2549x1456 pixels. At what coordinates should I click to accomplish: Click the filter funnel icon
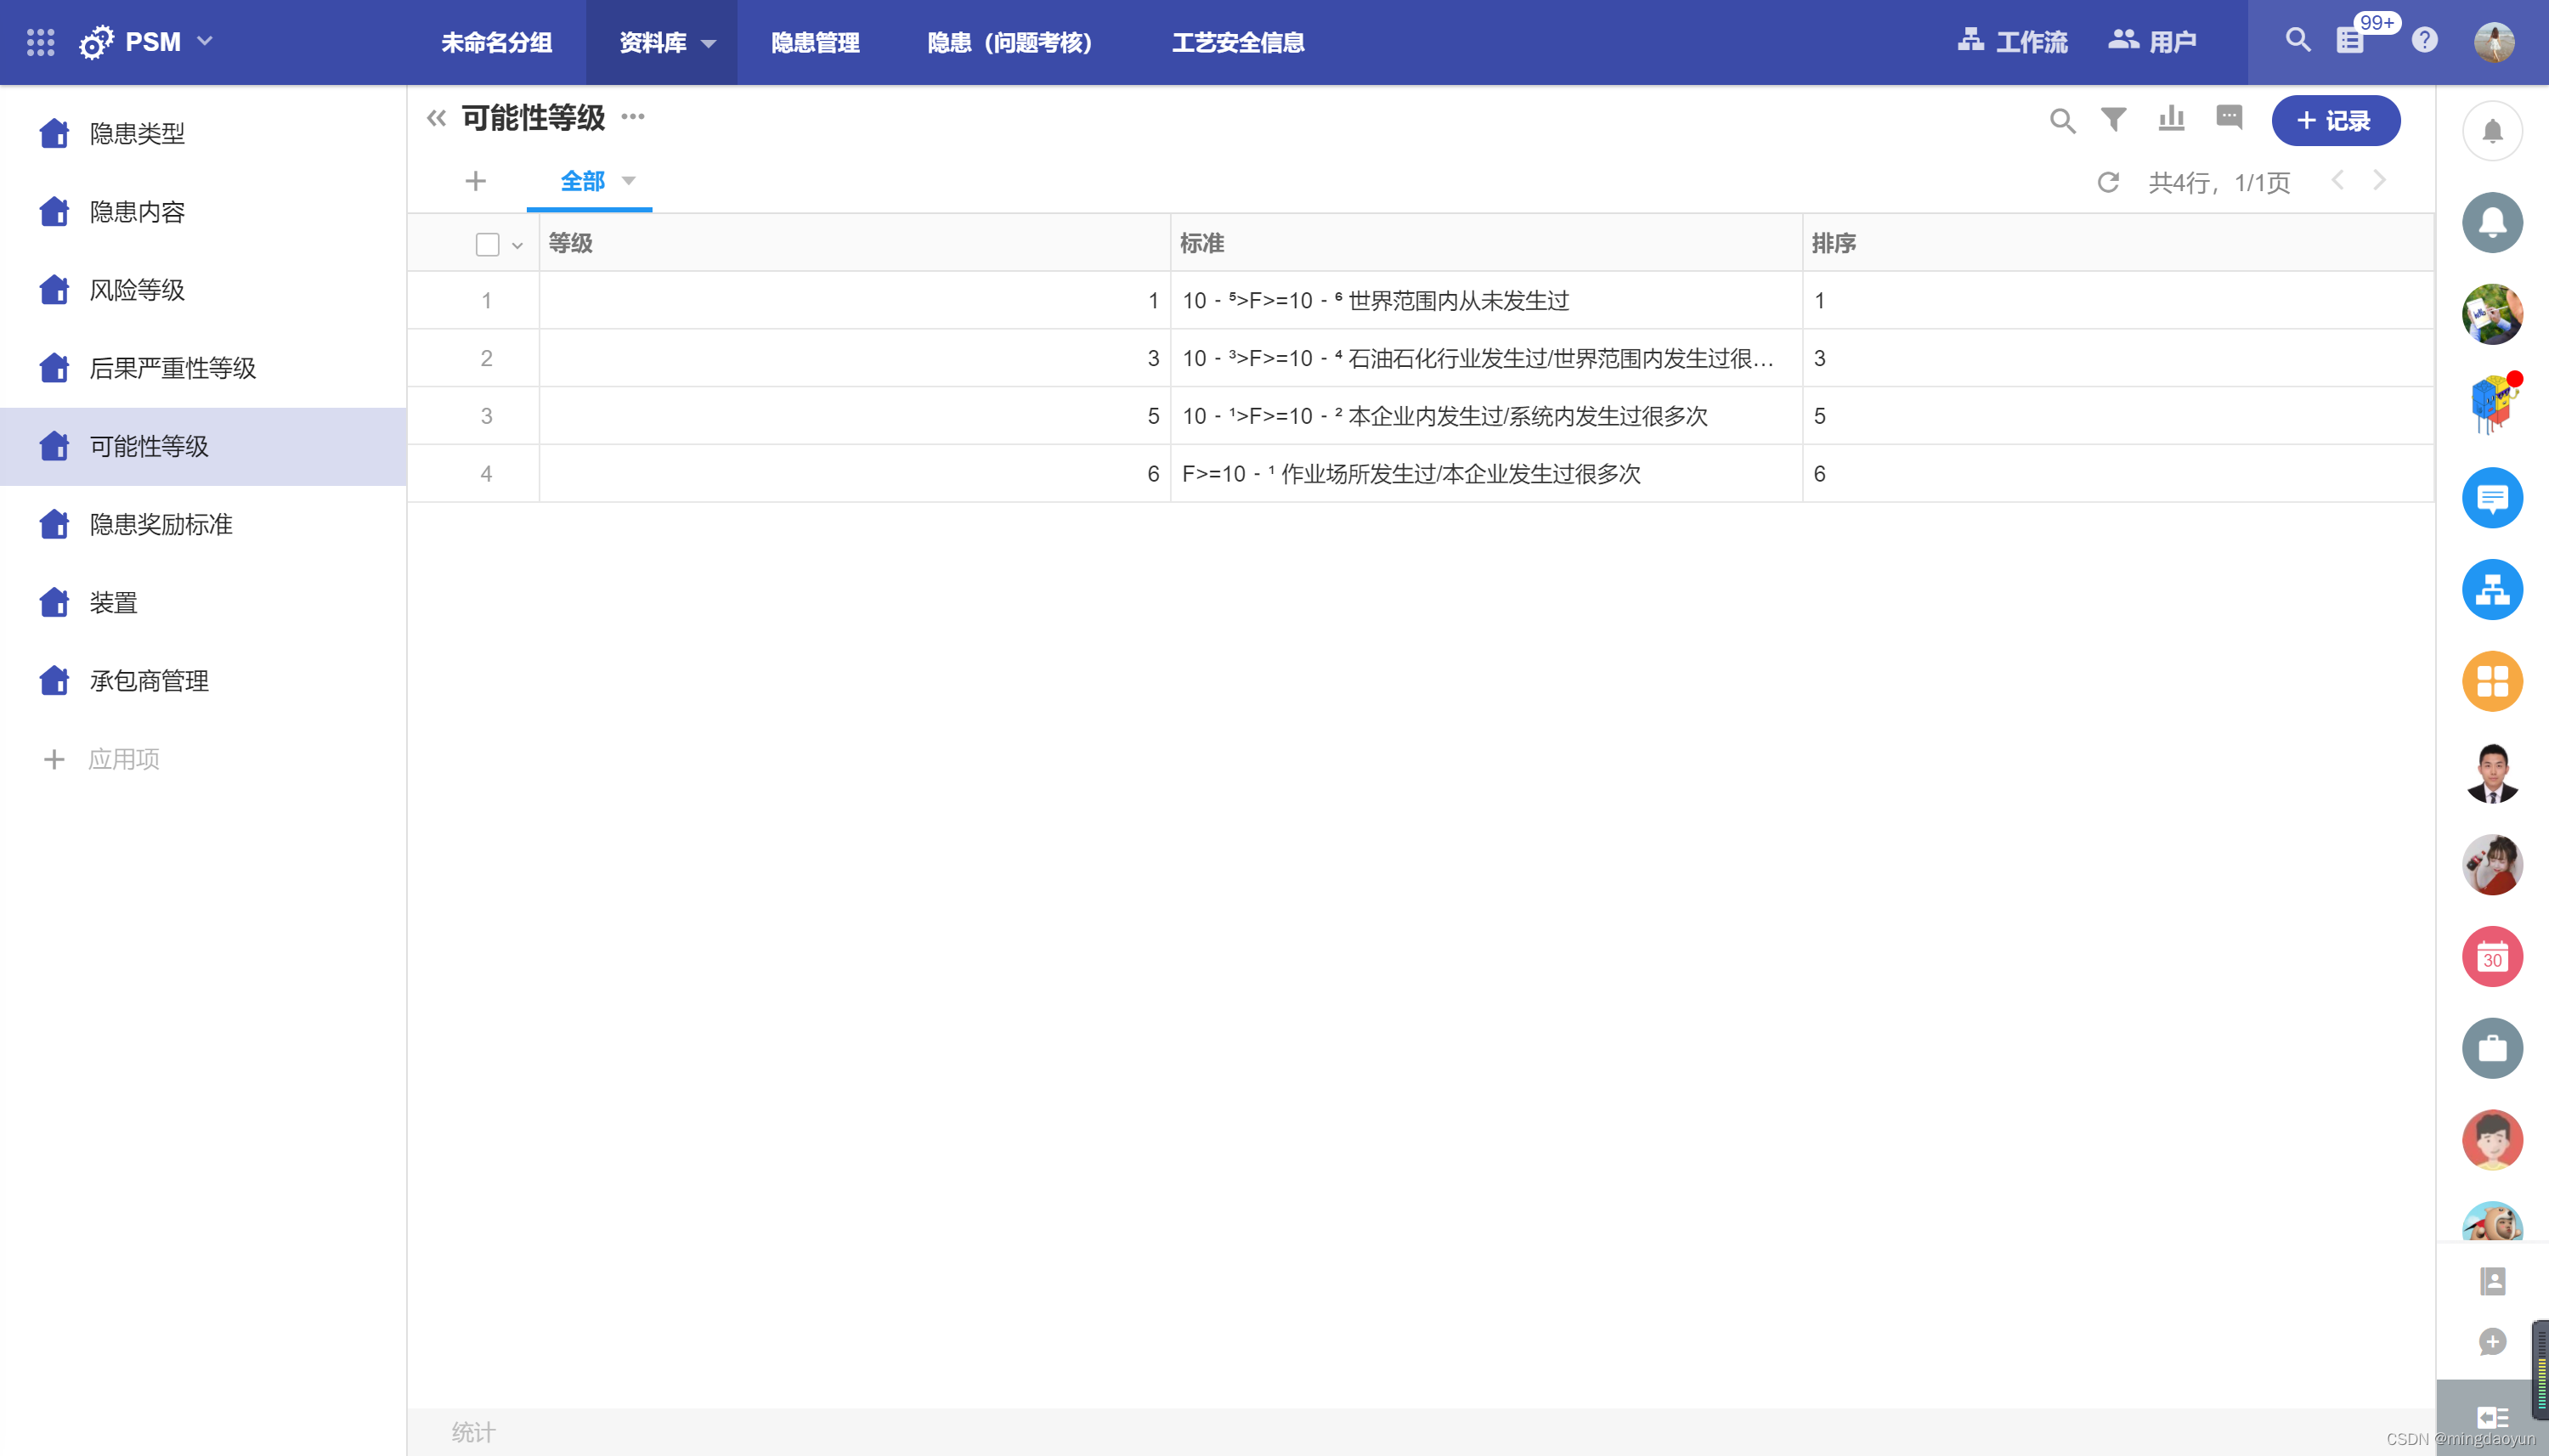(2113, 120)
